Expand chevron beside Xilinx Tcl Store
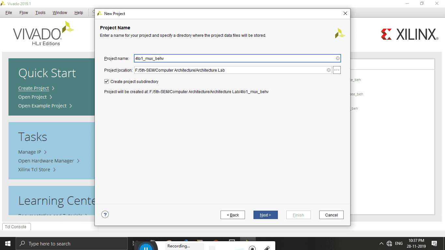The height and width of the screenshot is (250, 445). pyautogui.click(x=54, y=170)
